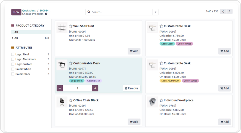The height and width of the screenshot is (133, 241).
Task: Mark FURN_0097 desk as favorite
Action: 71,63
